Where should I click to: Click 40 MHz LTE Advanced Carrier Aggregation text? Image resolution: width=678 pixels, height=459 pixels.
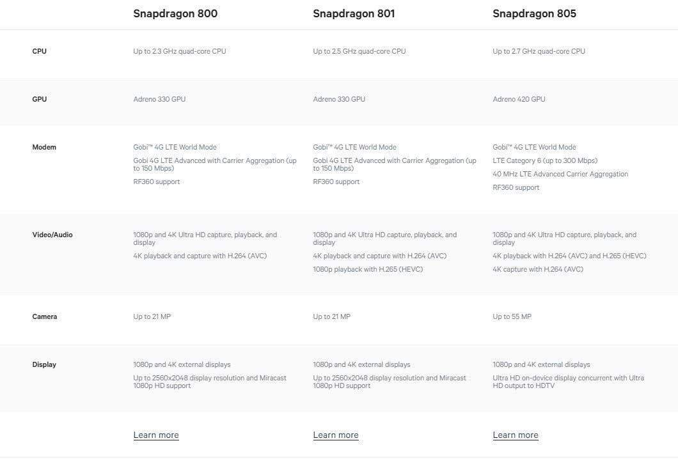click(560, 174)
